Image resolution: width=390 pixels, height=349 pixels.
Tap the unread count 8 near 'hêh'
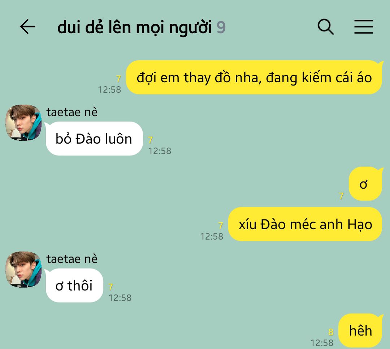(330, 332)
